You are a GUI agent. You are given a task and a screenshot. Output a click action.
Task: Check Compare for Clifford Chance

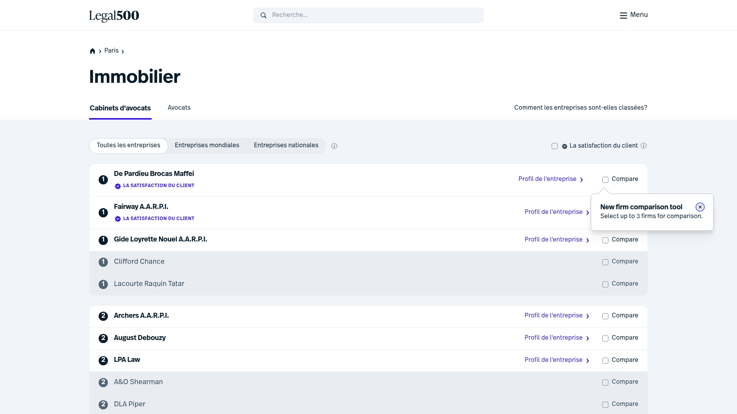point(605,262)
